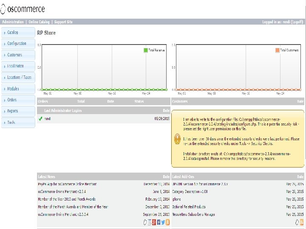The height and width of the screenshot is (229, 306).
Task: Open the RSS feed icon under Latest News
Action: click(167, 222)
